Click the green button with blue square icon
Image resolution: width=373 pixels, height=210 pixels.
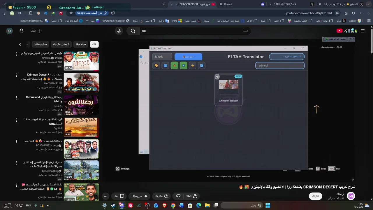coord(183,66)
